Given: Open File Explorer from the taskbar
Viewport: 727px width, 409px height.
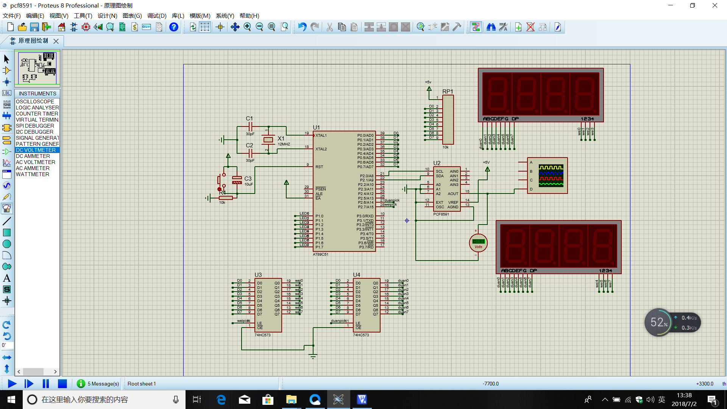Looking at the screenshot, I should coord(291,400).
